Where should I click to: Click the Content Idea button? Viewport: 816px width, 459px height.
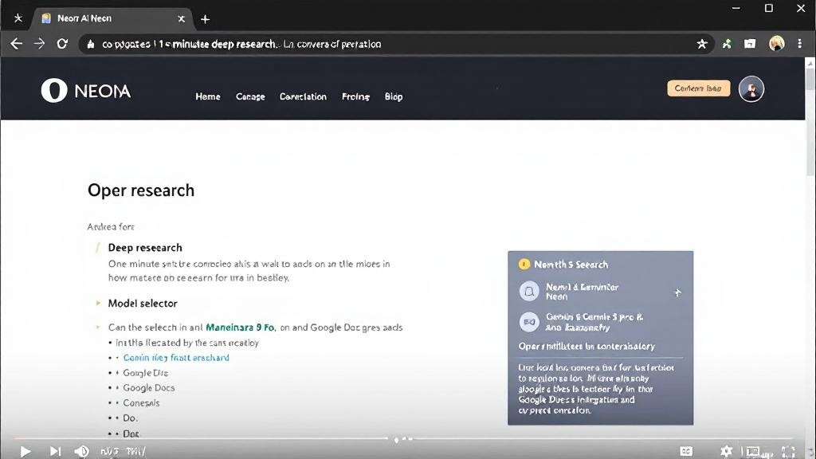pyautogui.click(x=698, y=88)
